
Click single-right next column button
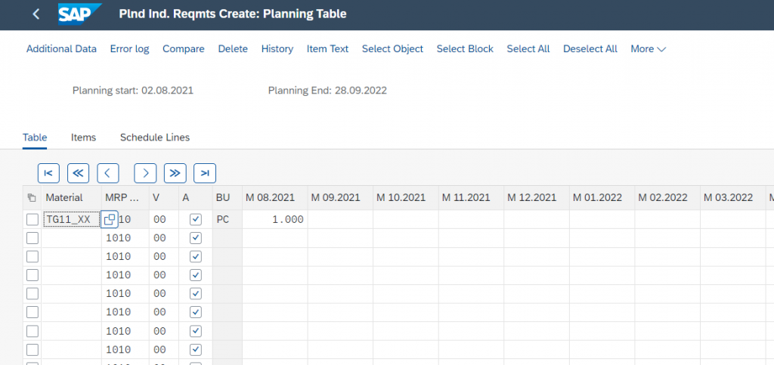click(x=145, y=173)
